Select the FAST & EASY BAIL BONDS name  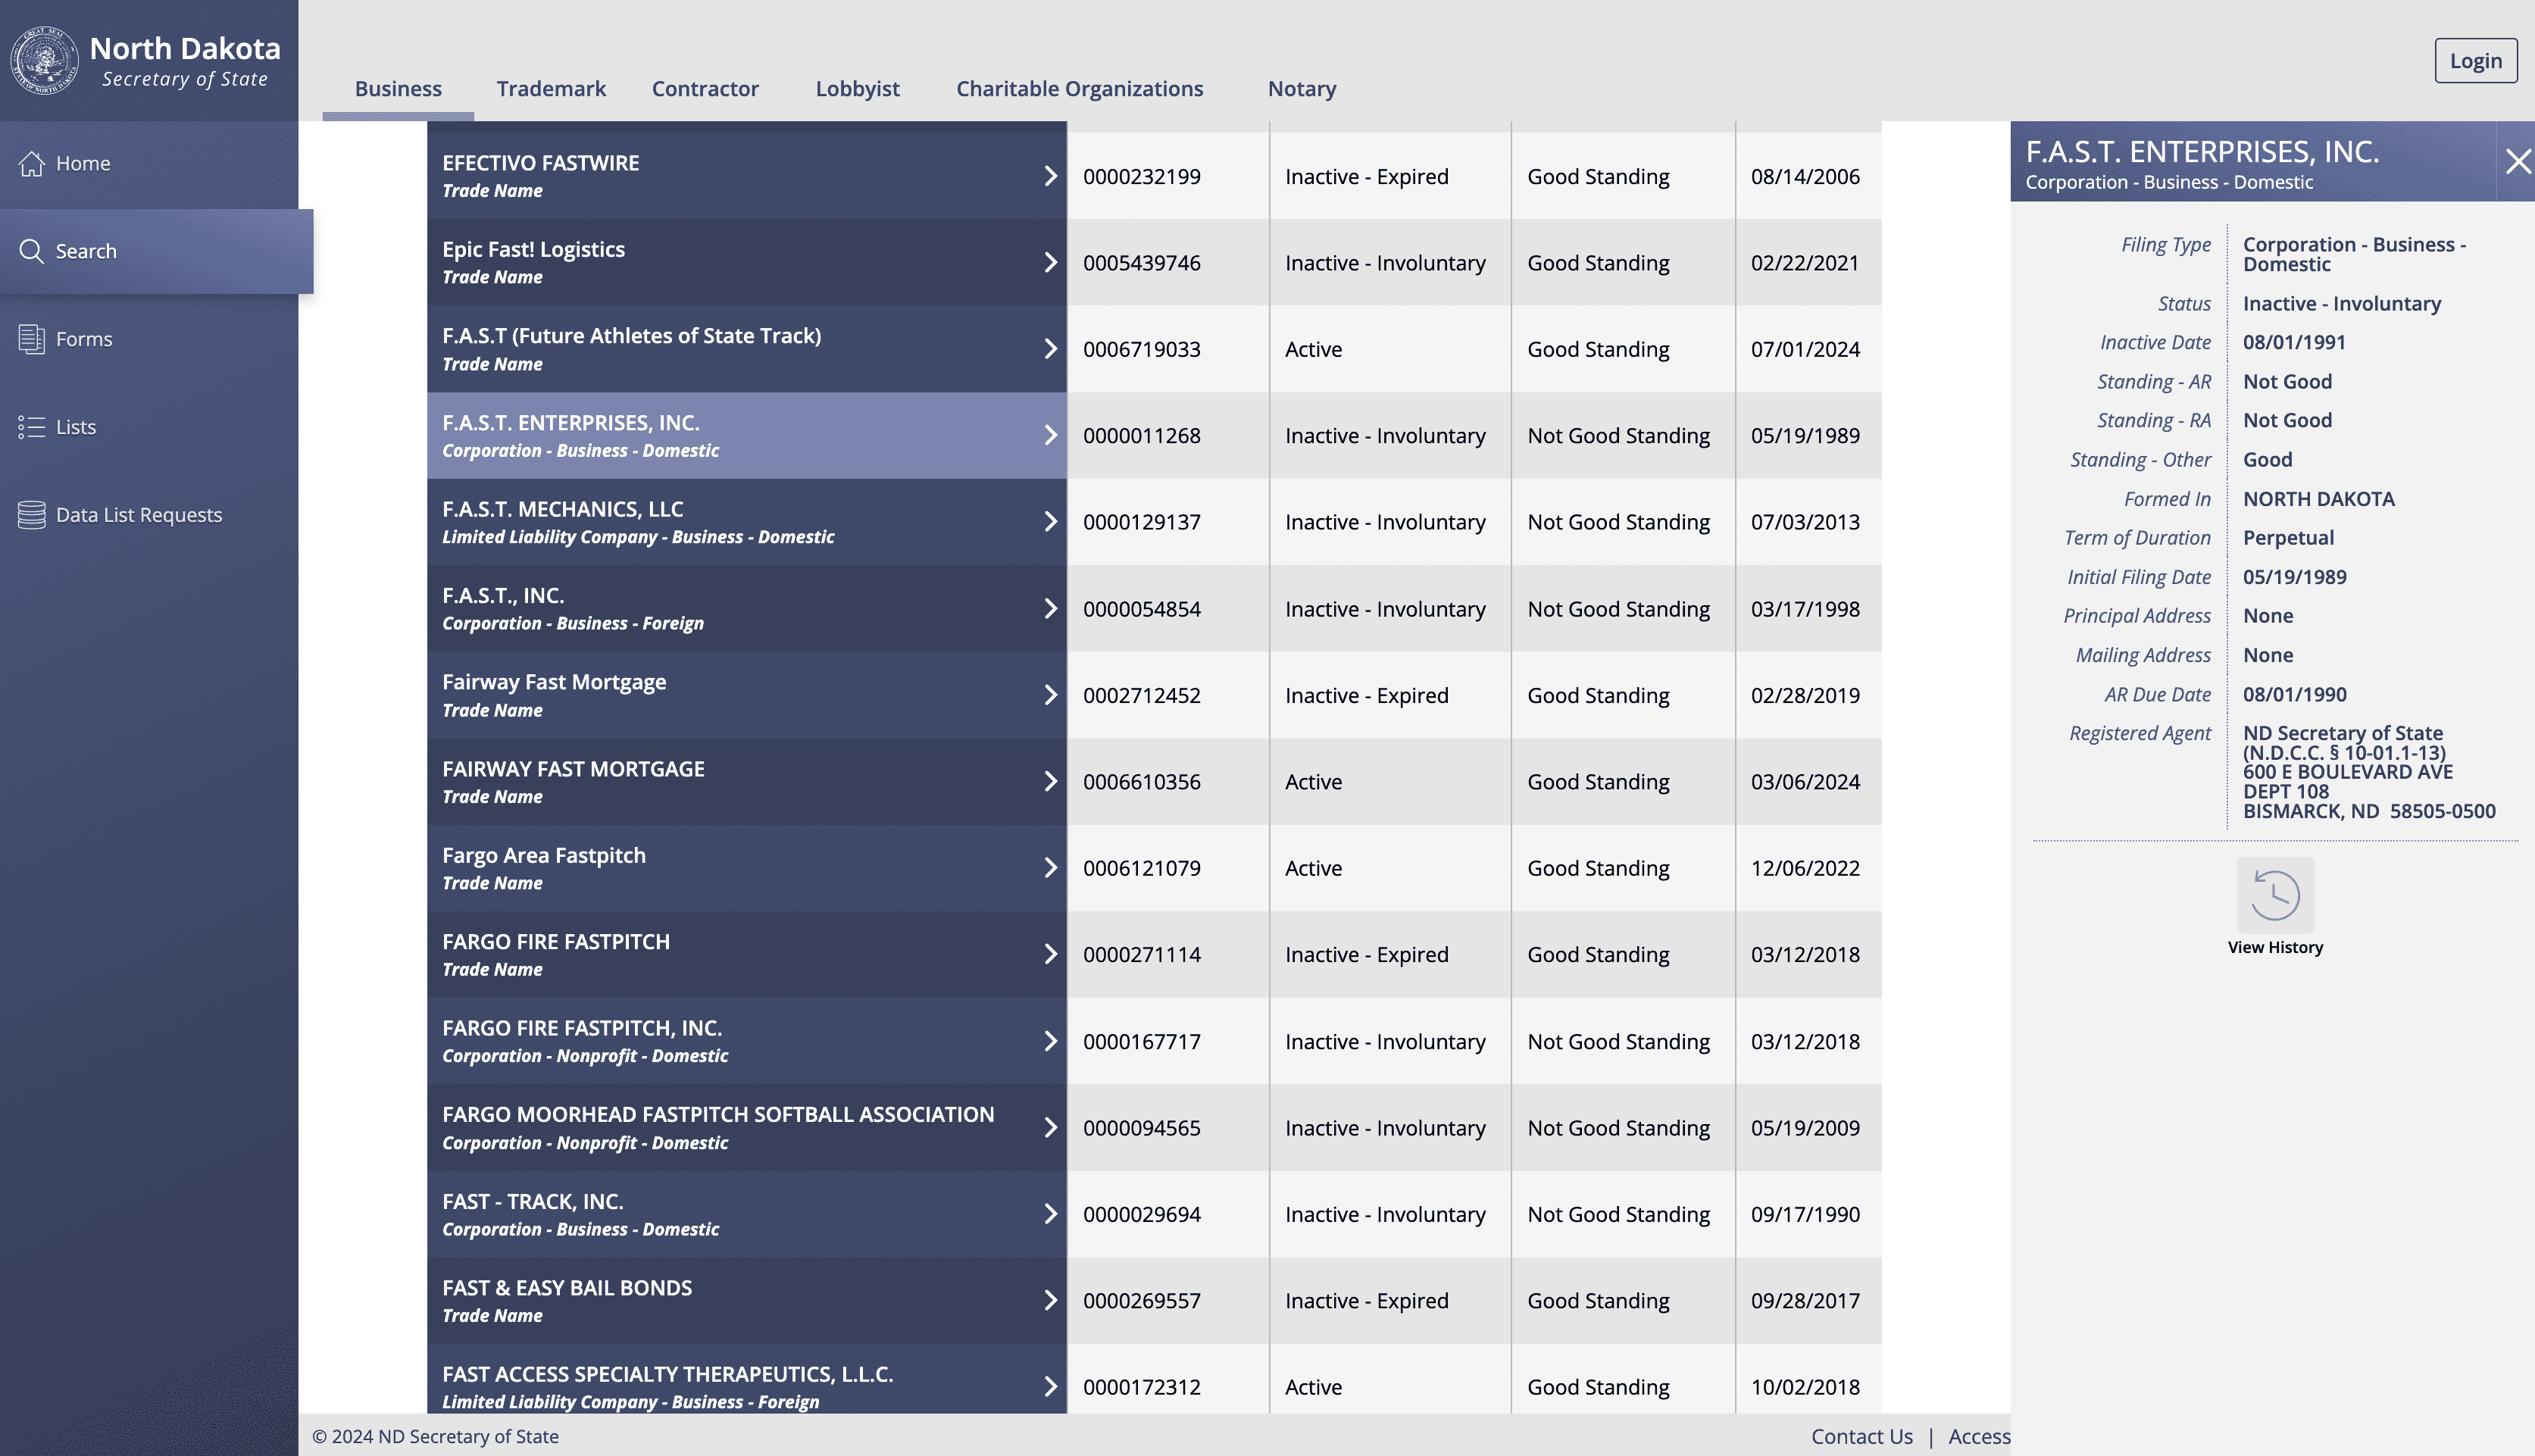pos(567,1288)
